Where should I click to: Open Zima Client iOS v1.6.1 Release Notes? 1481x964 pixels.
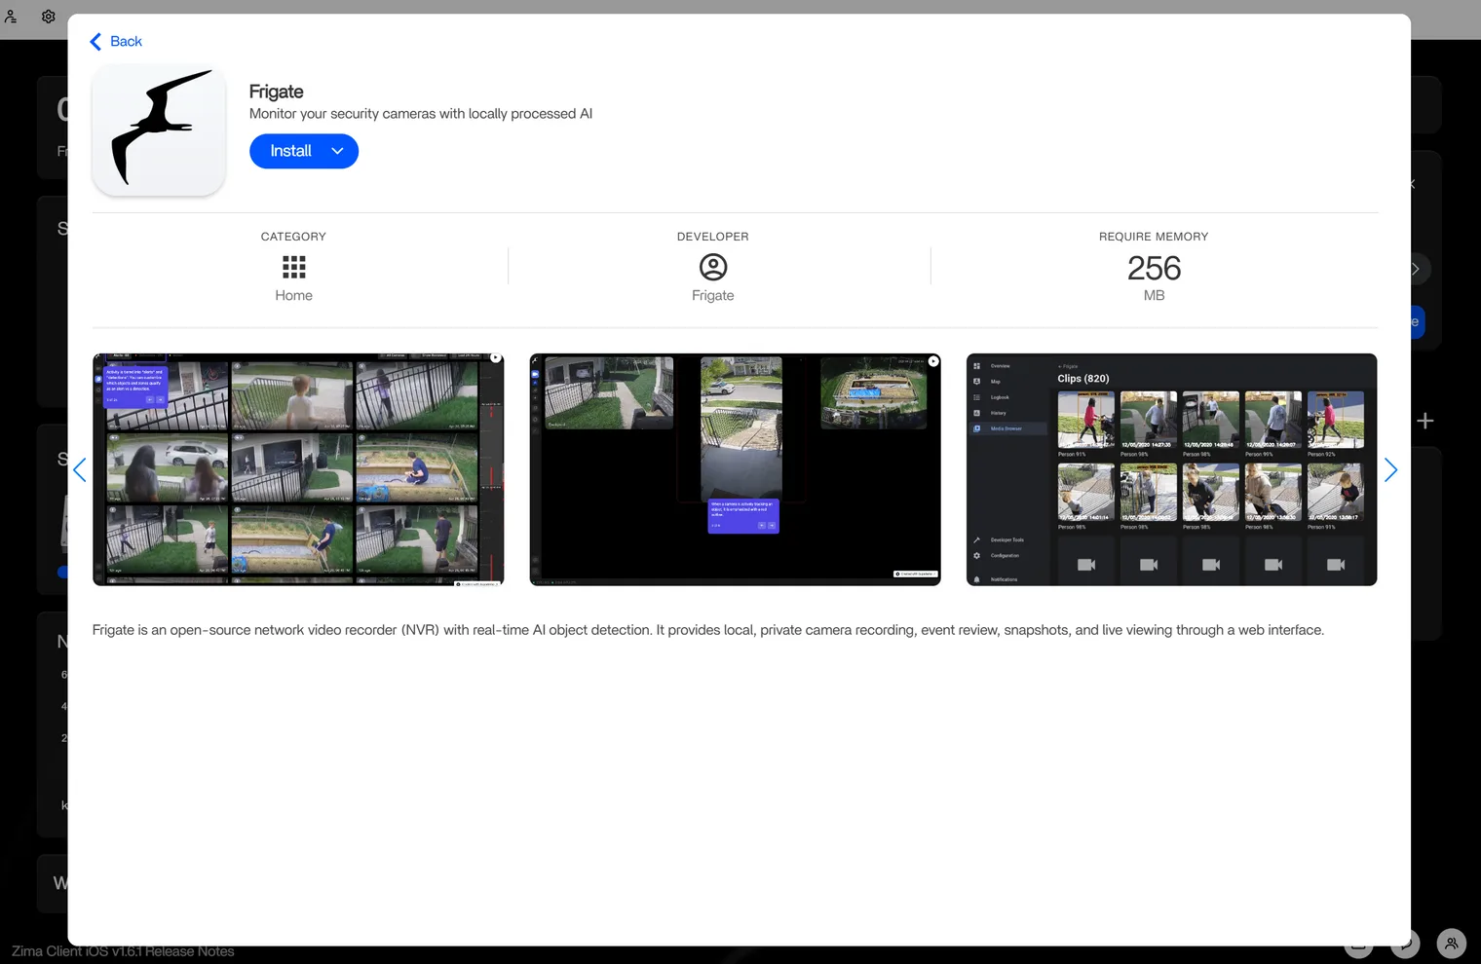click(123, 951)
